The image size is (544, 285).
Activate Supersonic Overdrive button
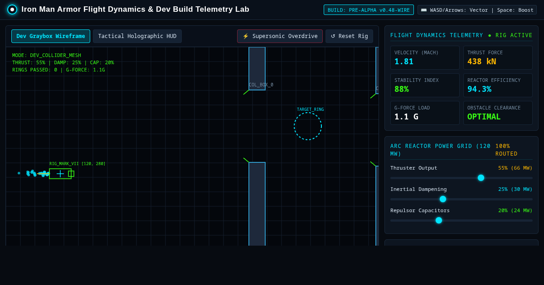click(280, 36)
